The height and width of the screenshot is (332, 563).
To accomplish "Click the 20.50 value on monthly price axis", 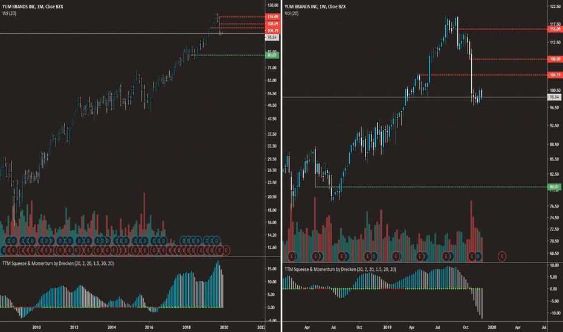I will pyautogui.click(x=272, y=197).
